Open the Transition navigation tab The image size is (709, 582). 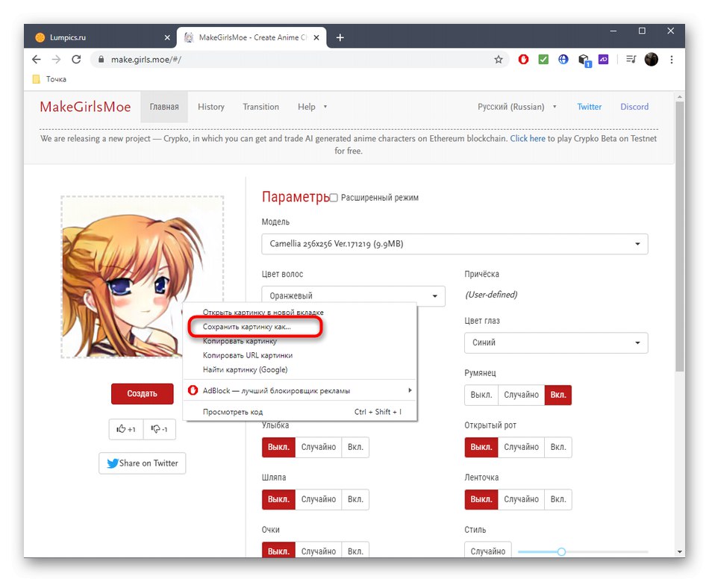[261, 107]
